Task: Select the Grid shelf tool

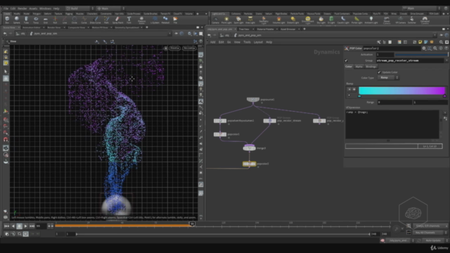Action: click(45, 20)
